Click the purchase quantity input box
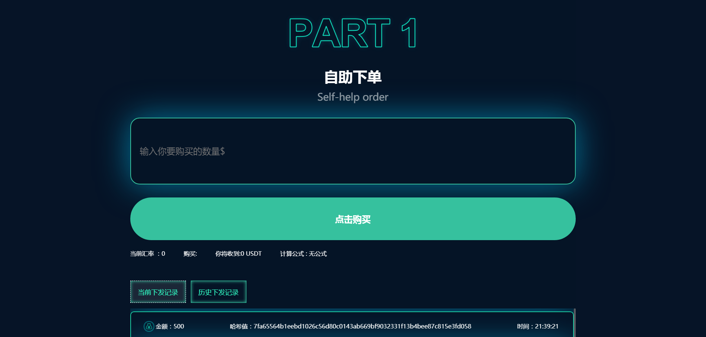This screenshot has width=706, height=337. coord(353,151)
